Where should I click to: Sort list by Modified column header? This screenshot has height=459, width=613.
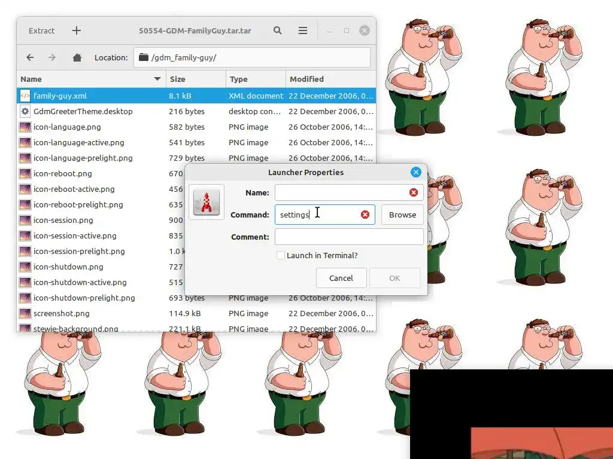pos(330,79)
